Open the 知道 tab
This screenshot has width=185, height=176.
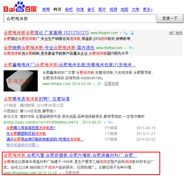pyautogui.click(x=80, y=9)
